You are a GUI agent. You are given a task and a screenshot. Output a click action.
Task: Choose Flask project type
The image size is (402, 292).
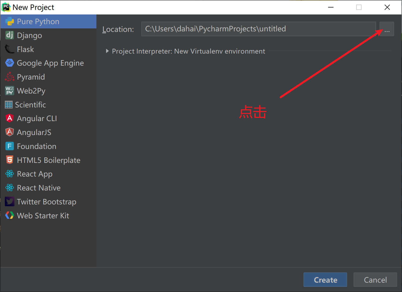pos(48,49)
